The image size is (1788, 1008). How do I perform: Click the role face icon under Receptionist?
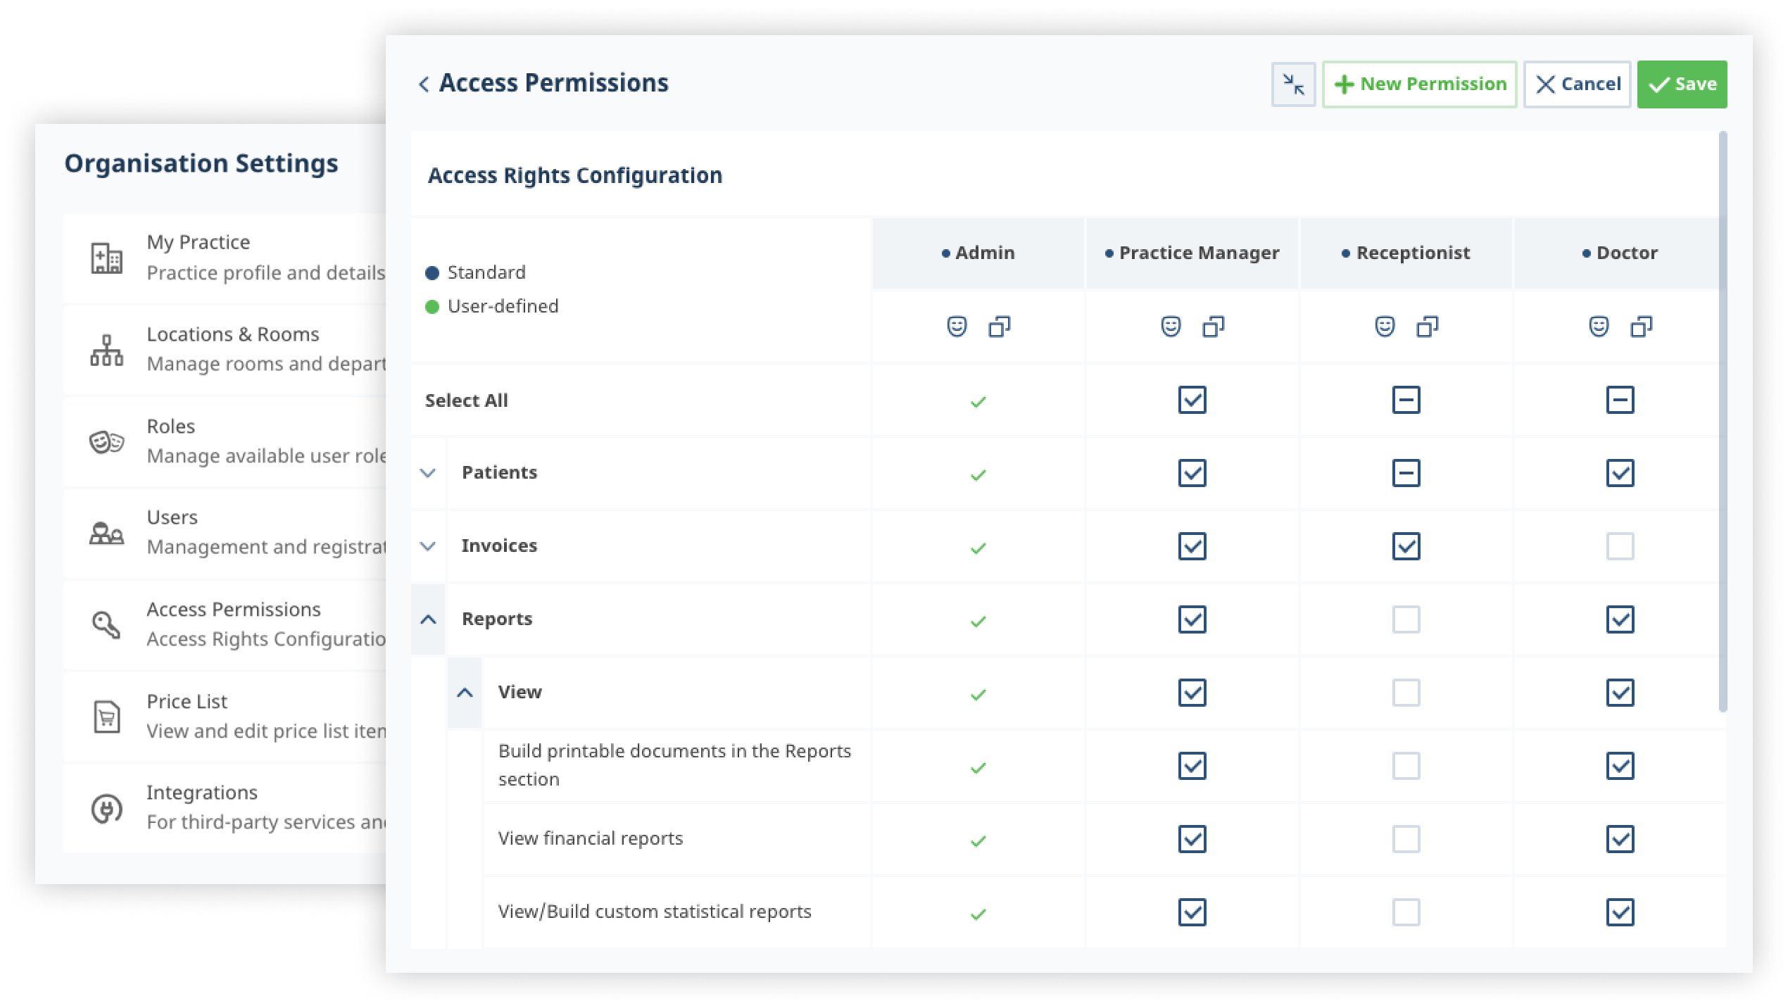(1385, 327)
